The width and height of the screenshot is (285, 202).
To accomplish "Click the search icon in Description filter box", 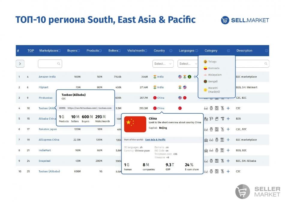I will 266,64.
